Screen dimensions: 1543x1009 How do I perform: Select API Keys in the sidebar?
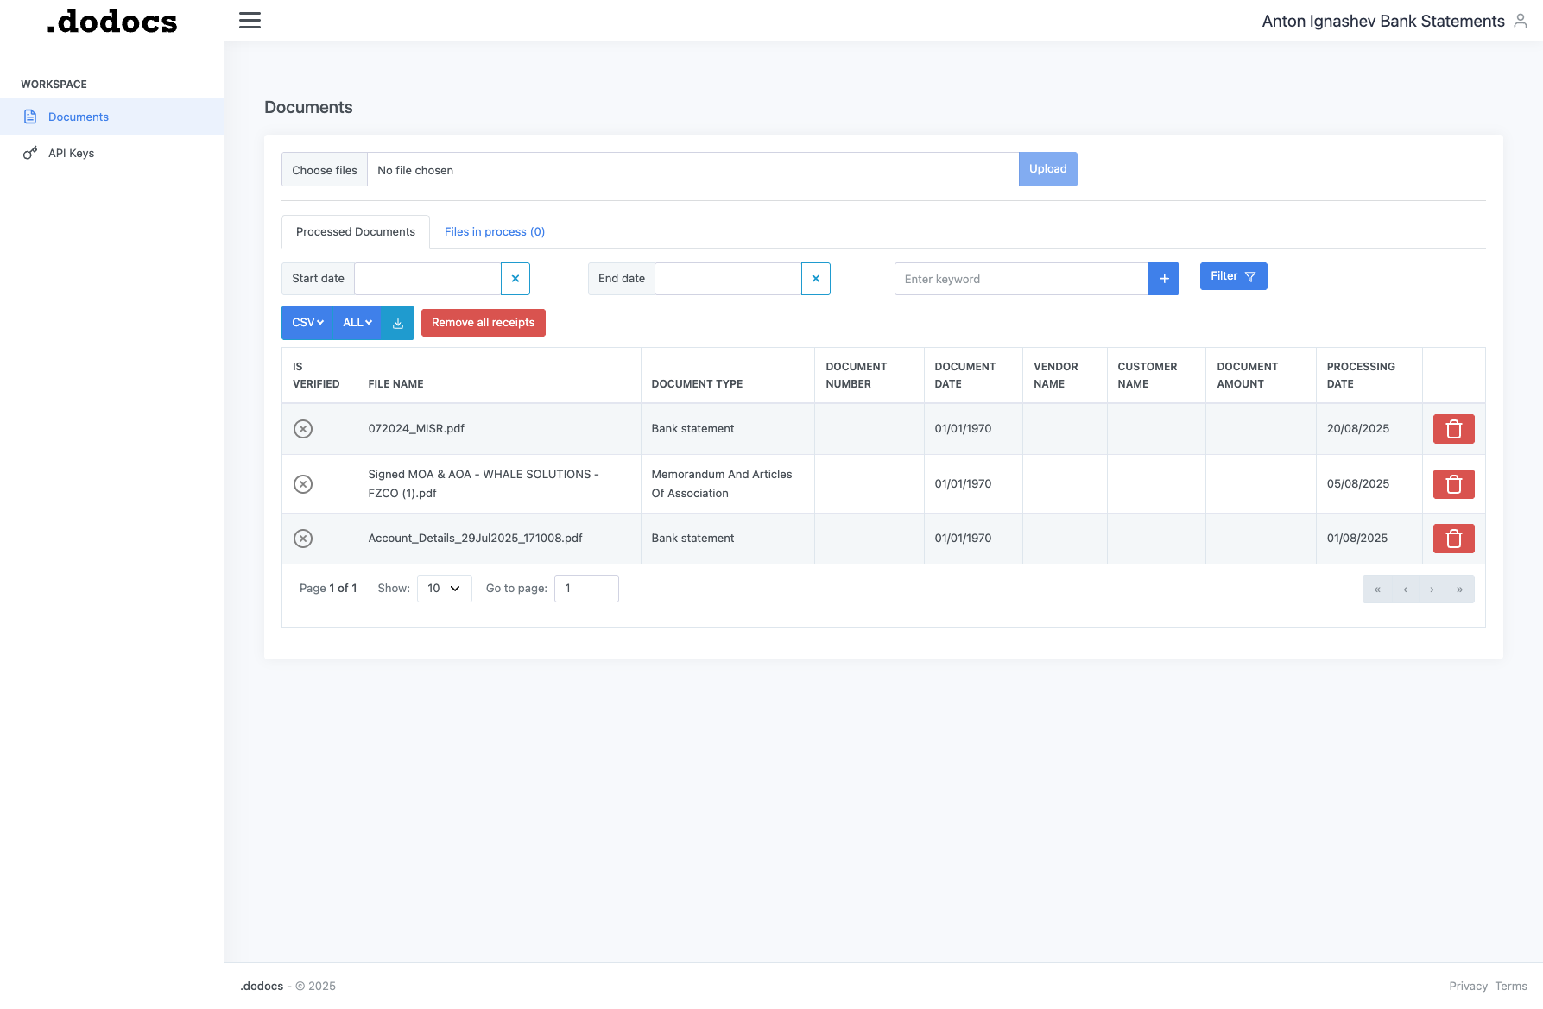(71, 152)
